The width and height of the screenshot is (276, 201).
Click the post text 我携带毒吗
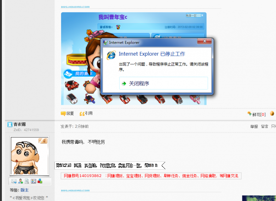point(83,142)
